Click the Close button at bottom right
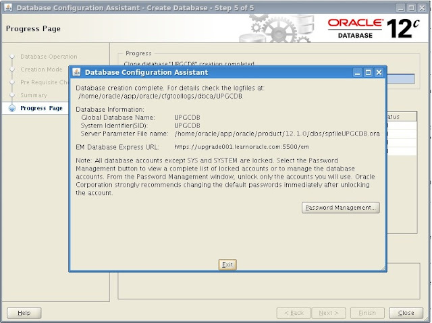Viewport: 432px width, 323px height. coord(406,313)
